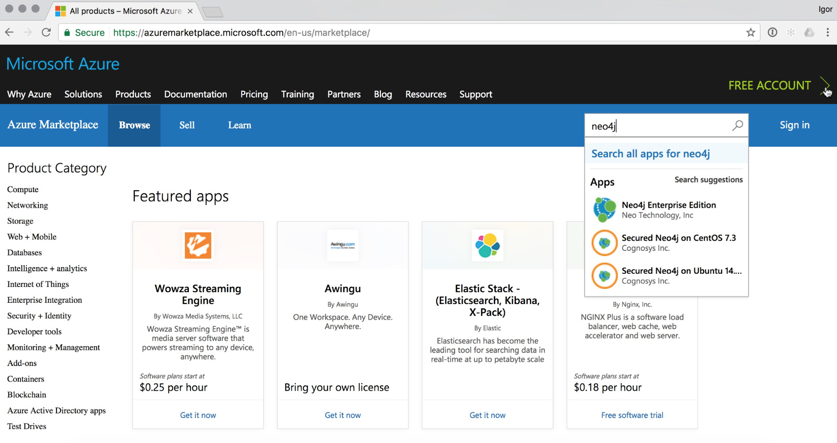The image size is (837, 443).
Task: Bookmark this page with the star icon
Action: [751, 32]
